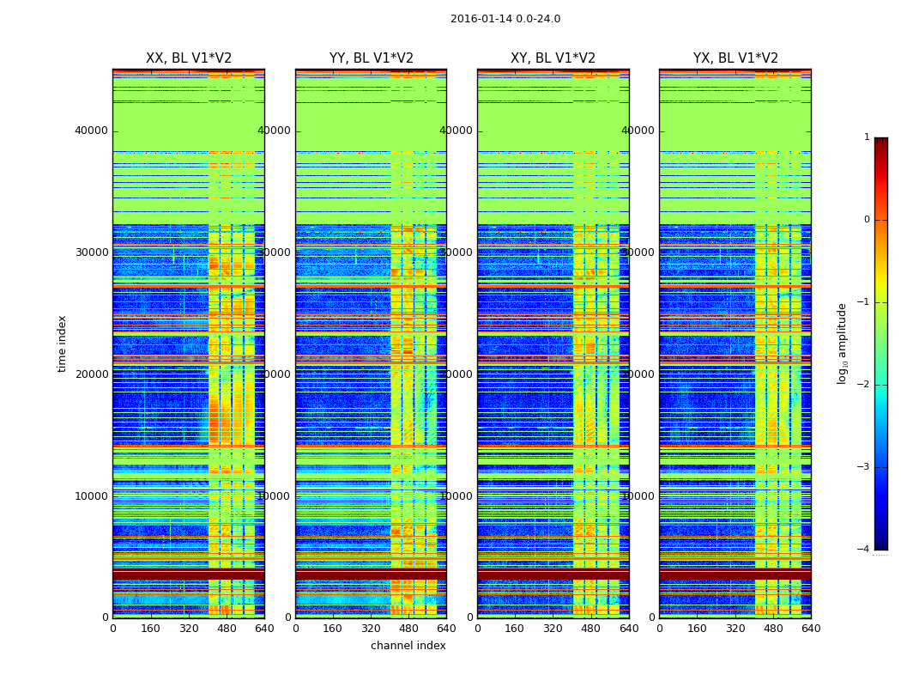
Task: Click the YX, BL V1*V2 subplot title
Action: [735, 58]
